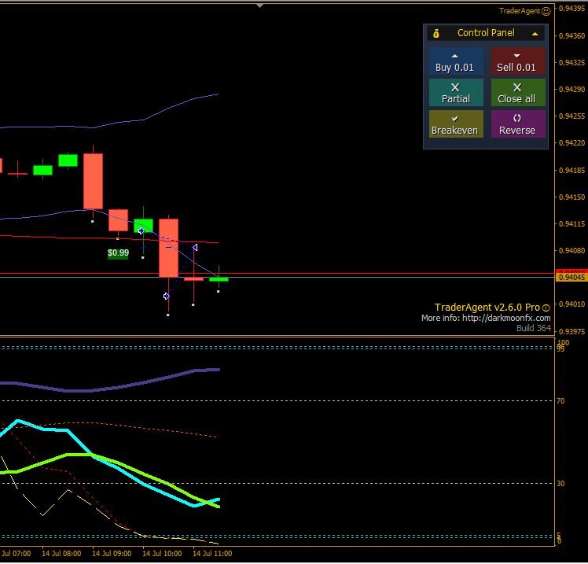Click the blue trade arrow marker below the large red candle

coord(167,297)
